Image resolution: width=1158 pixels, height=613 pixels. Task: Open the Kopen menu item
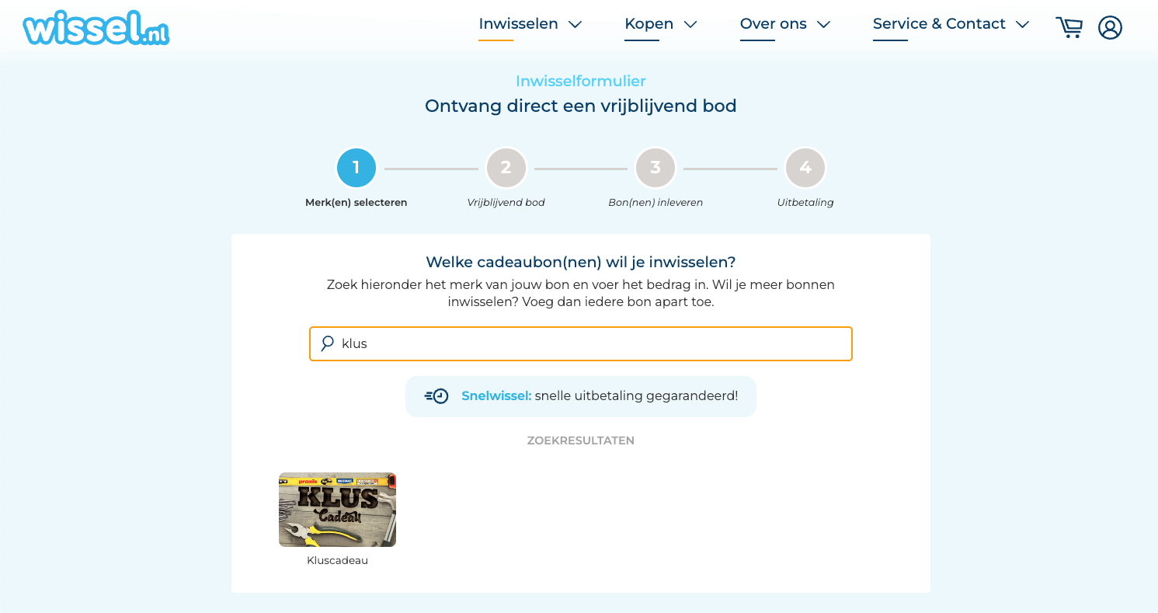click(x=649, y=24)
